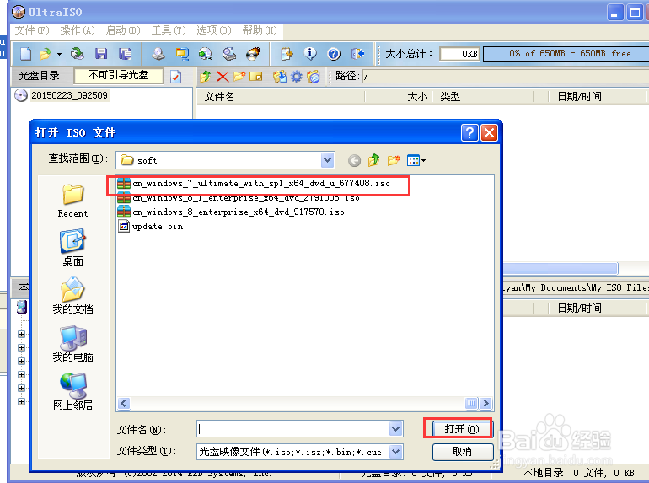The height and width of the screenshot is (483, 649).
Task: Open the 选项(O) menu
Action: coord(214,30)
